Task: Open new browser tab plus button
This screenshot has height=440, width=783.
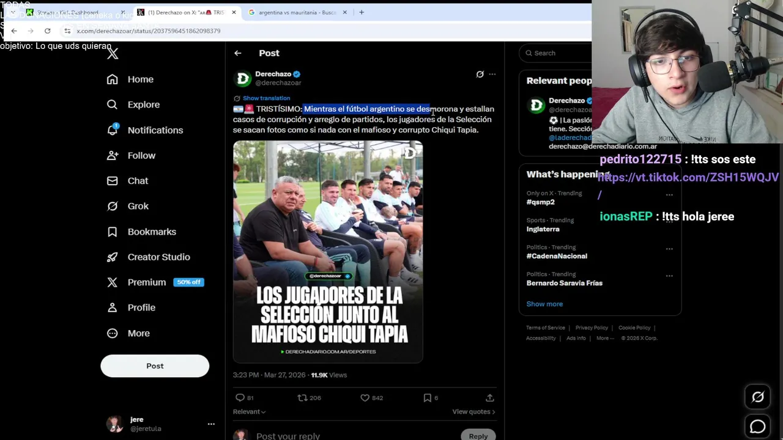Action: coord(362,12)
